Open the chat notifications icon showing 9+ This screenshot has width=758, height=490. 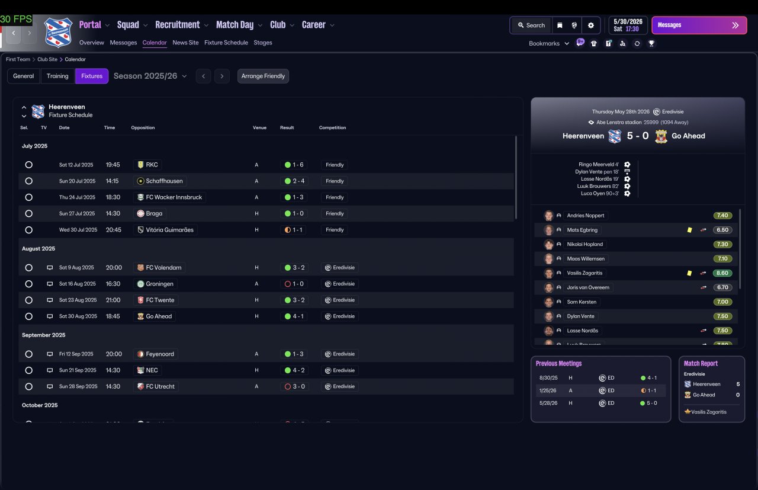[x=580, y=43]
